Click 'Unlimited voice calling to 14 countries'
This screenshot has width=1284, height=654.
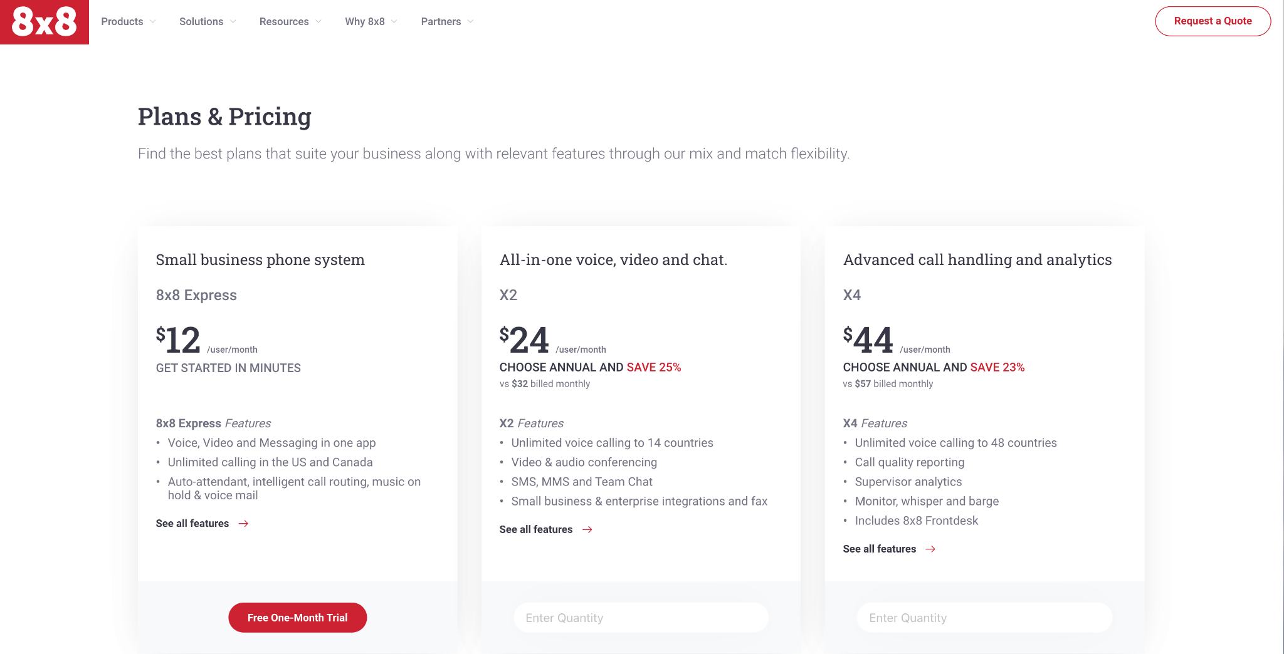[613, 443]
